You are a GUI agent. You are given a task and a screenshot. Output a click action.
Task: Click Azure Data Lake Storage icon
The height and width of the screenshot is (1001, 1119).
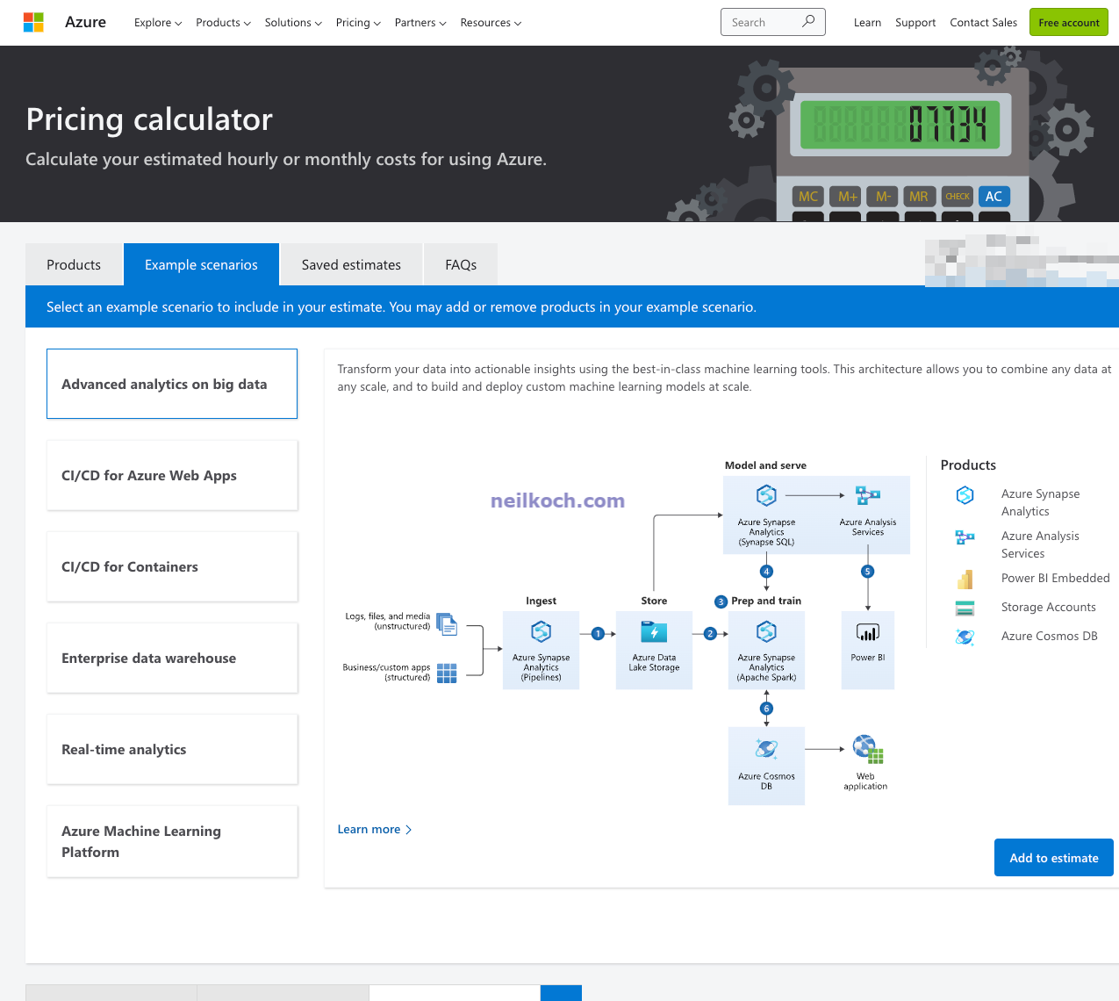[654, 631]
